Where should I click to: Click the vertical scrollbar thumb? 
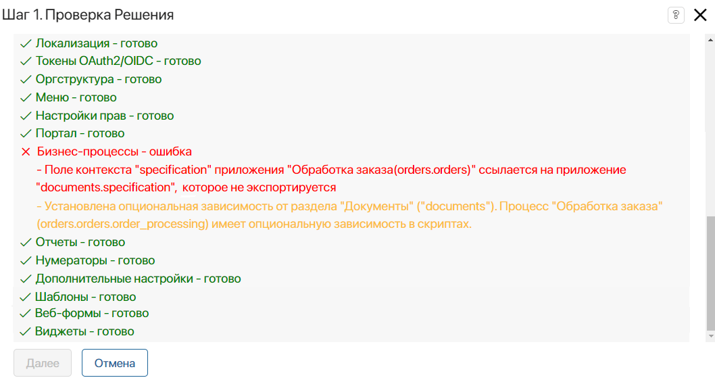click(x=710, y=273)
